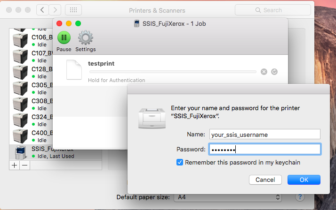336x210 pixels.
Task: Toggle Remember this password in my keychain
Action: (179, 162)
